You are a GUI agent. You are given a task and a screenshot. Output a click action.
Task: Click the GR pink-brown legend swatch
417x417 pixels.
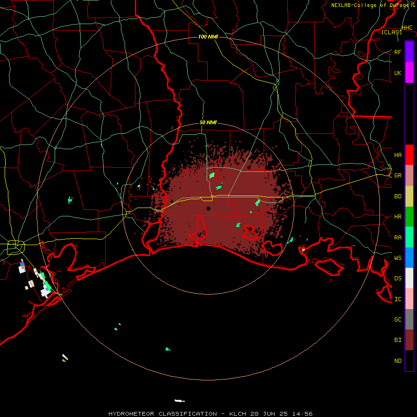tap(409, 176)
